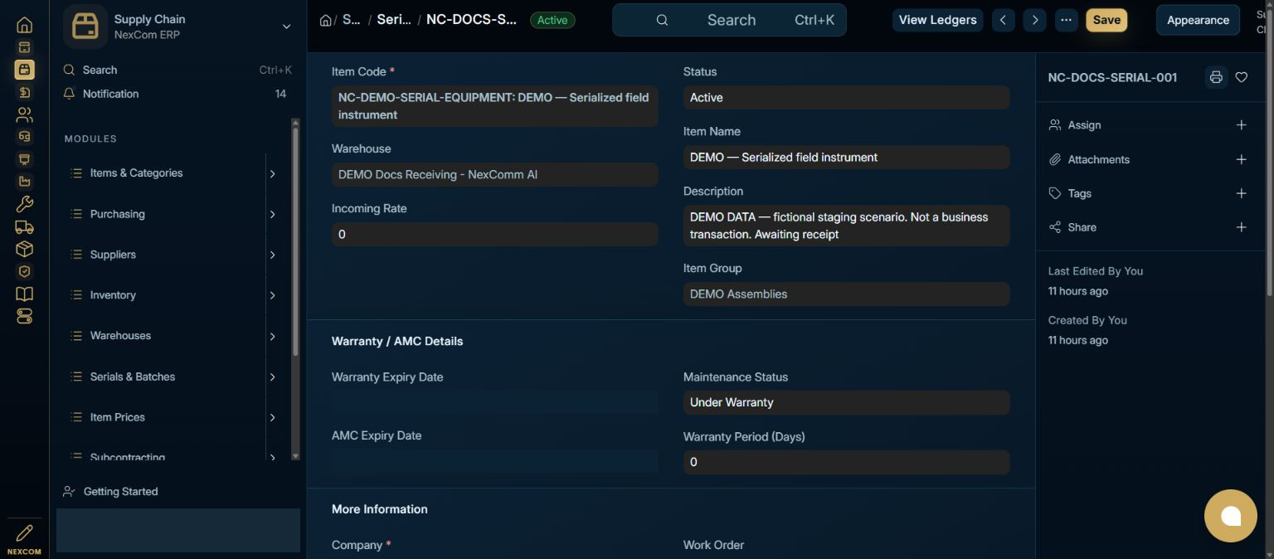Open Items & Categories in the modules list
Image resolution: width=1274 pixels, height=559 pixels.
(x=136, y=173)
